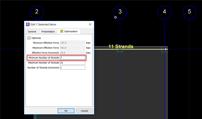Click the Effective Force Increment label
The image size is (202, 119).
pyautogui.click(x=45, y=53)
